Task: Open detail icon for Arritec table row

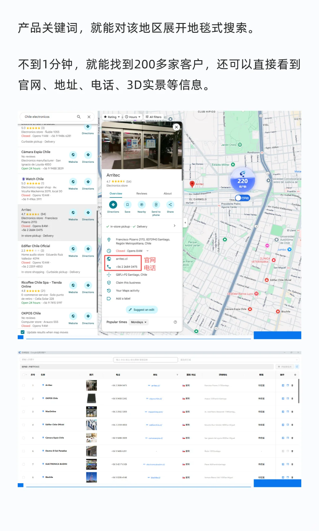Action: (283, 385)
